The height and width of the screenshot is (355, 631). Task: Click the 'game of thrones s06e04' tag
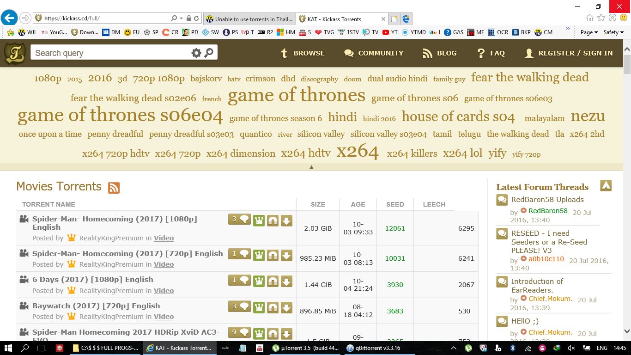120,116
